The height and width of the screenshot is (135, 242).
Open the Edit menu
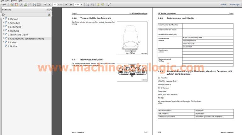coord(2,1)
